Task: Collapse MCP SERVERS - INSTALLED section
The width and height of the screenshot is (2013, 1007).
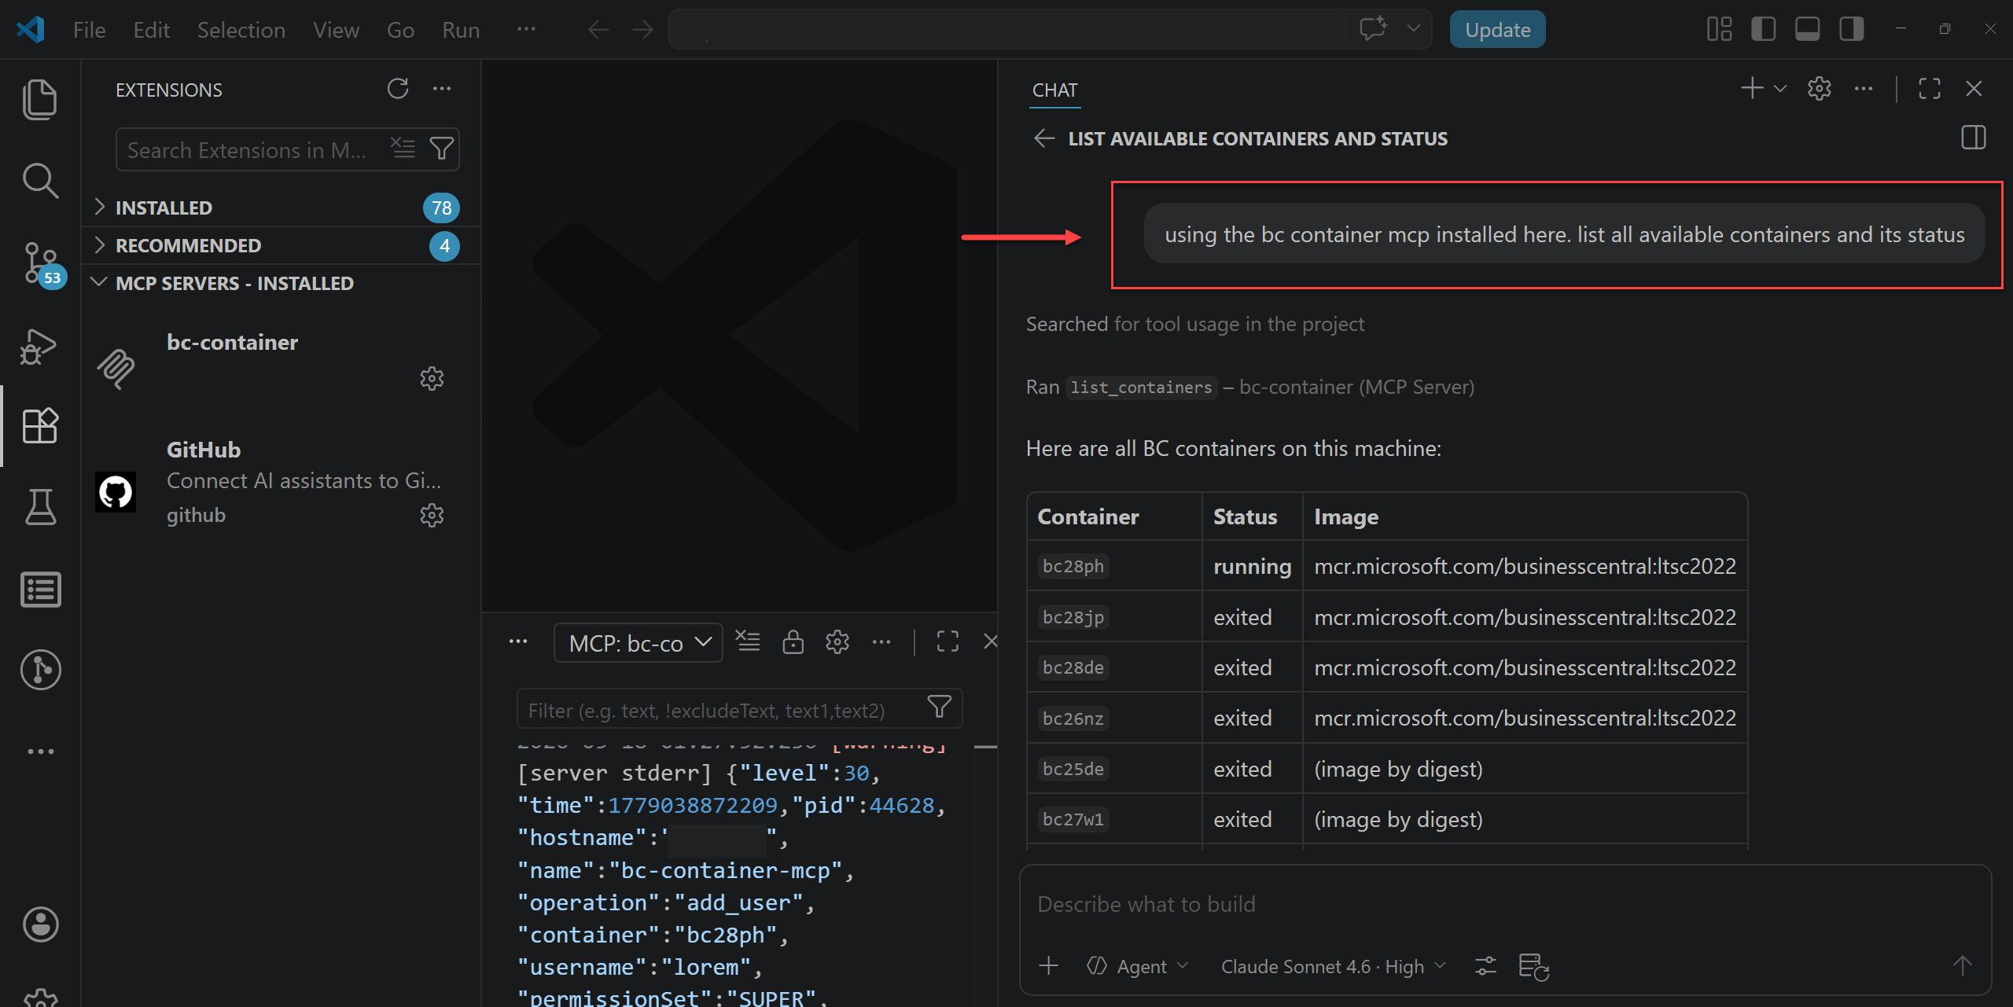Action: [x=281, y=283]
